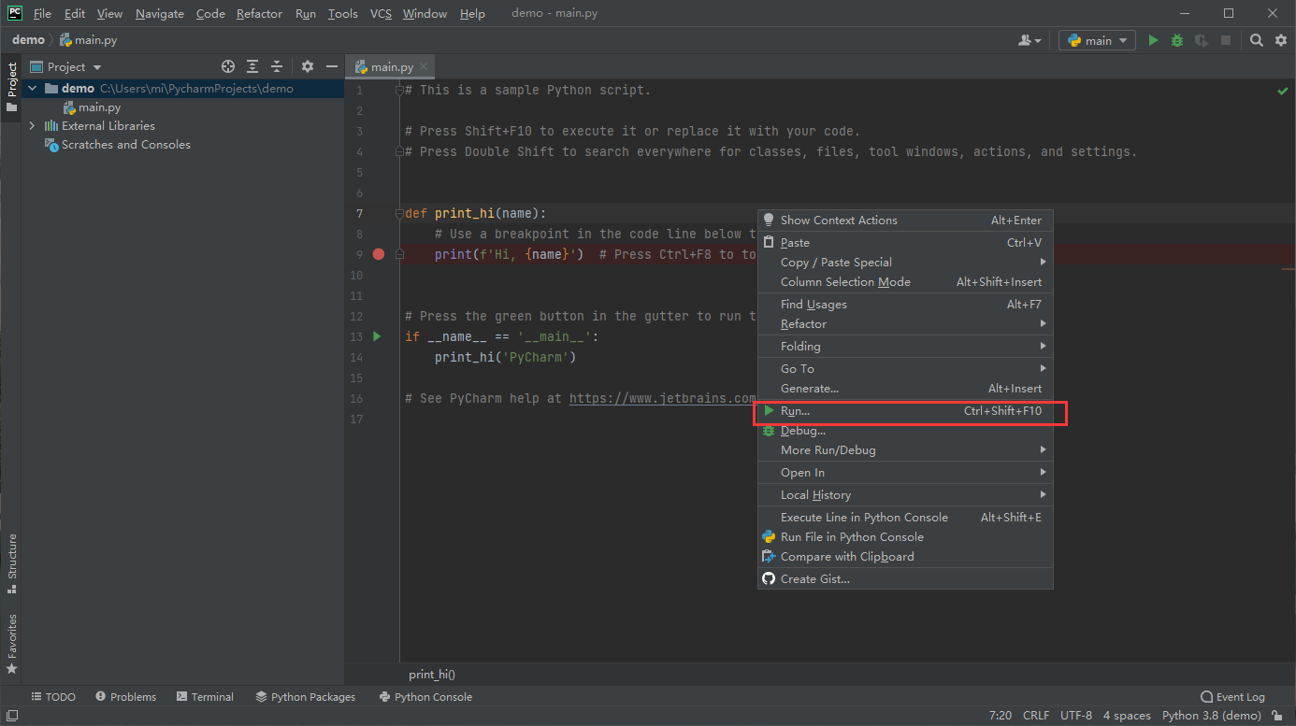Select Run... from the context menu
The image size is (1296, 726).
point(795,411)
